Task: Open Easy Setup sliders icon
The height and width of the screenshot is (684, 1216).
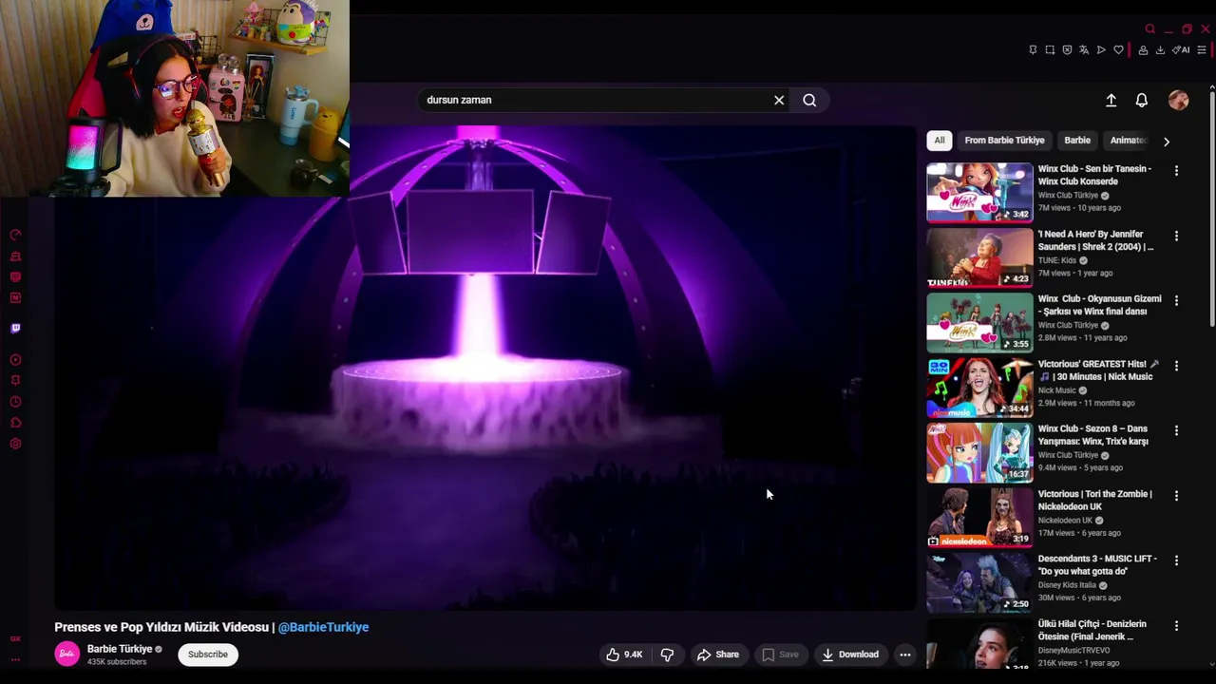Action: click(x=1202, y=50)
